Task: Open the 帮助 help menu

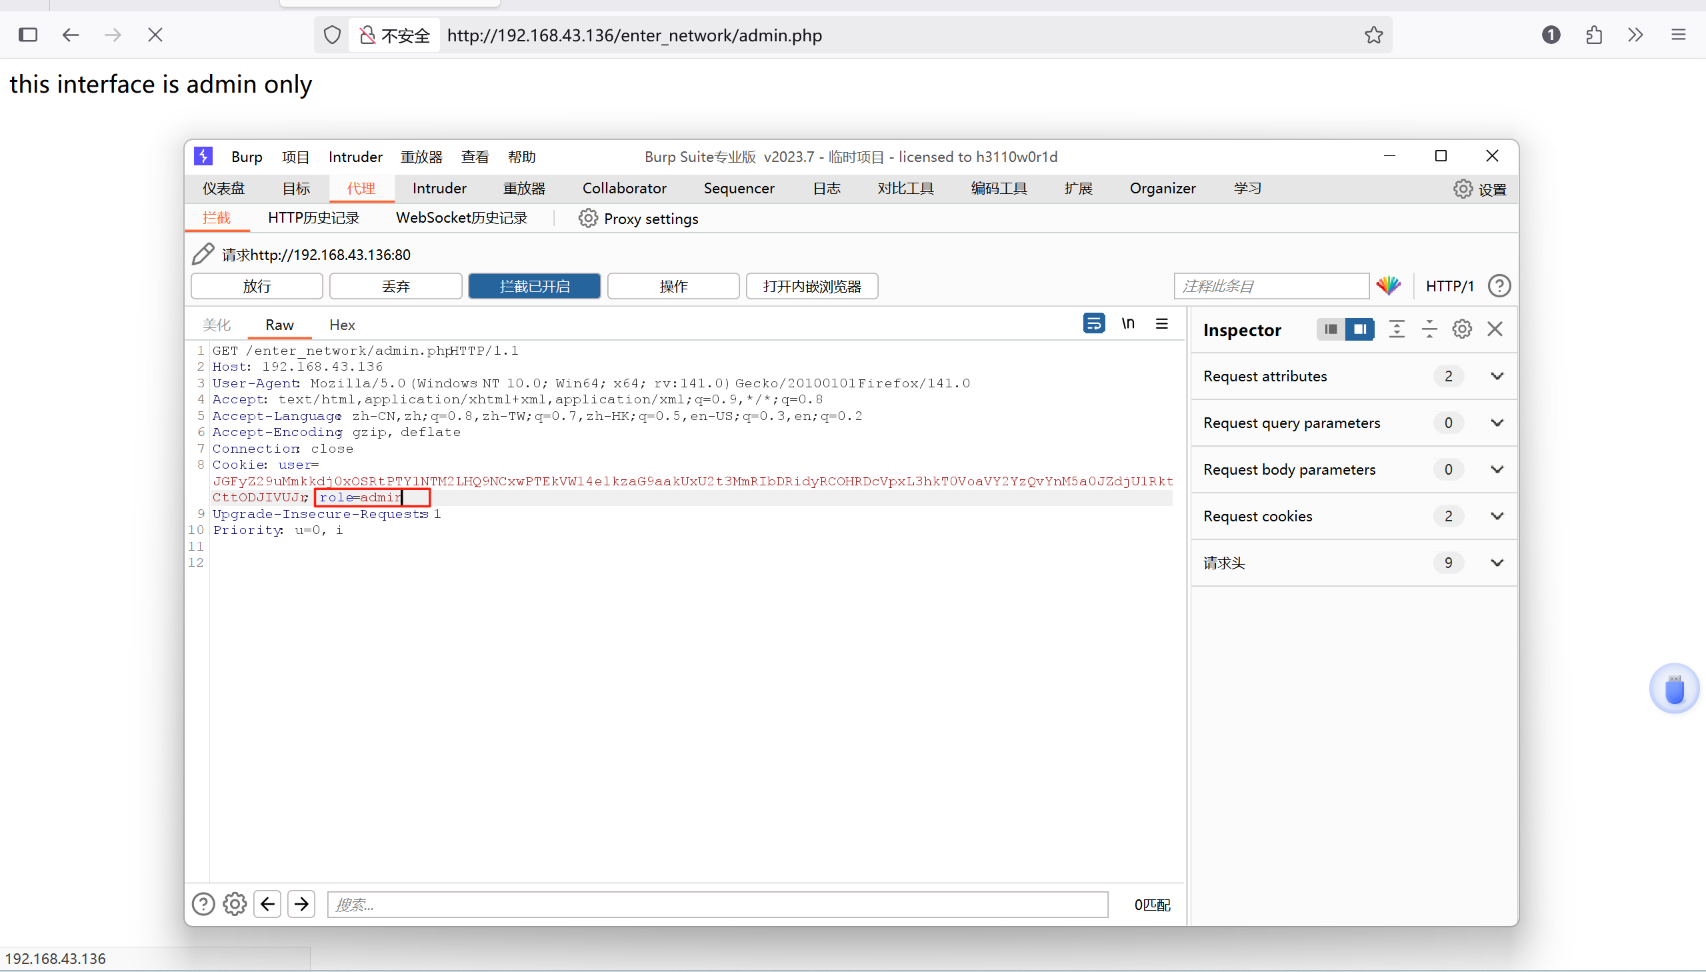Action: 521,157
